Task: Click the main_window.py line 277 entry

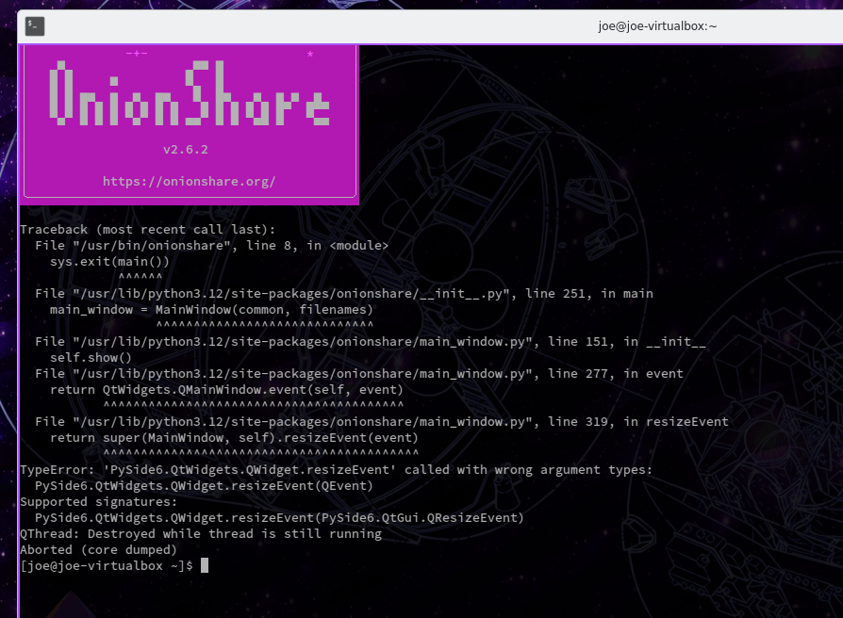Action: tap(359, 374)
